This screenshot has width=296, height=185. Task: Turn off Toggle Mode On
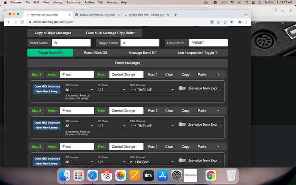(x=50, y=53)
